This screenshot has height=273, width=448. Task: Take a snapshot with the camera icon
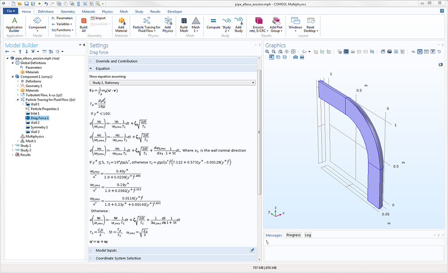pyautogui.click(x=295, y=57)
